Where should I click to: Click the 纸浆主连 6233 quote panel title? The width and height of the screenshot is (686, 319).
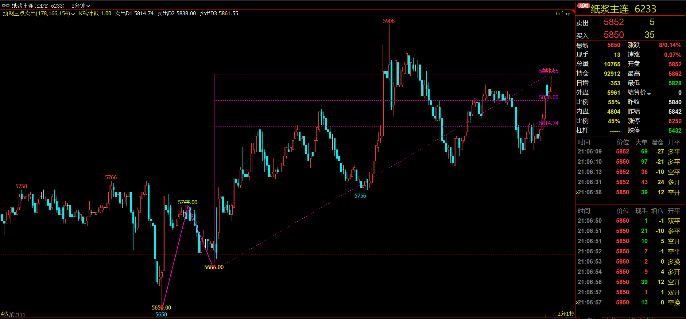point(623,9)
